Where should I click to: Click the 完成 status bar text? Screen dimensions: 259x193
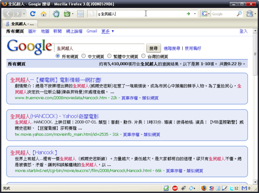click(x=6, y=188)
